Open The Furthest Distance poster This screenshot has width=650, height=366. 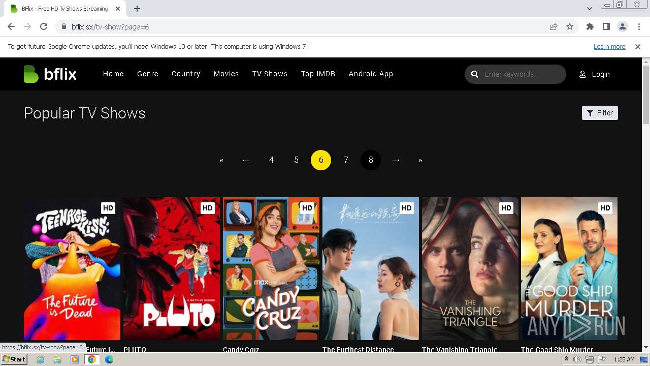coord(371,268)
